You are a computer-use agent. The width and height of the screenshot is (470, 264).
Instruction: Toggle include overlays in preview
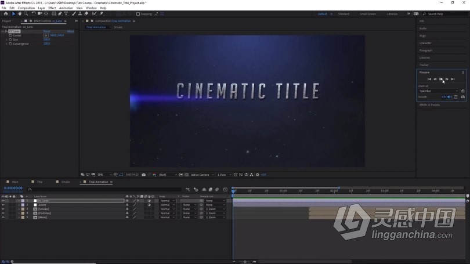coord(455,97)
